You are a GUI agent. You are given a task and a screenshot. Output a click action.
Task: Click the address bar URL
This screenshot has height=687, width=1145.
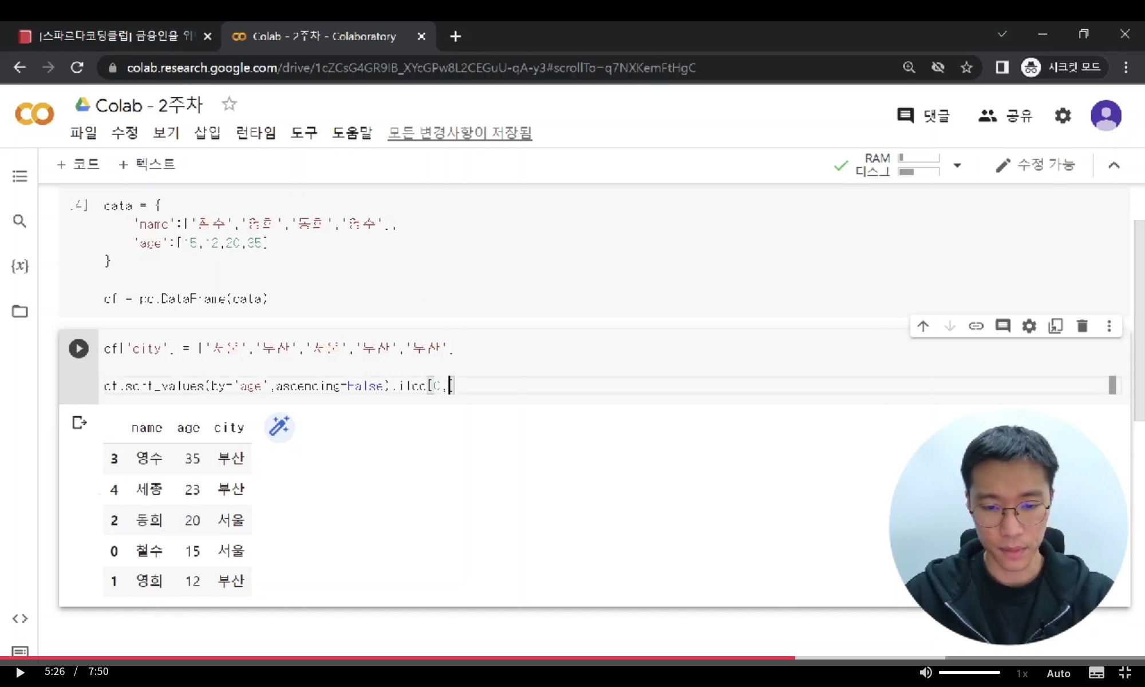(x=411, y=68)
